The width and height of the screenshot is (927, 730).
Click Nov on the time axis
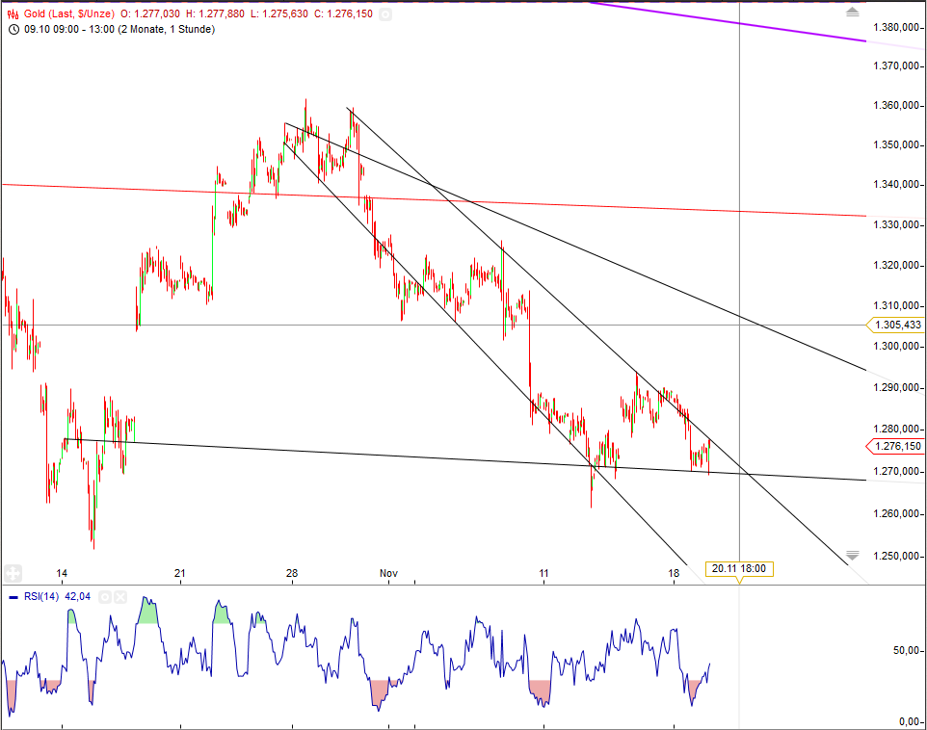point(387,572)
